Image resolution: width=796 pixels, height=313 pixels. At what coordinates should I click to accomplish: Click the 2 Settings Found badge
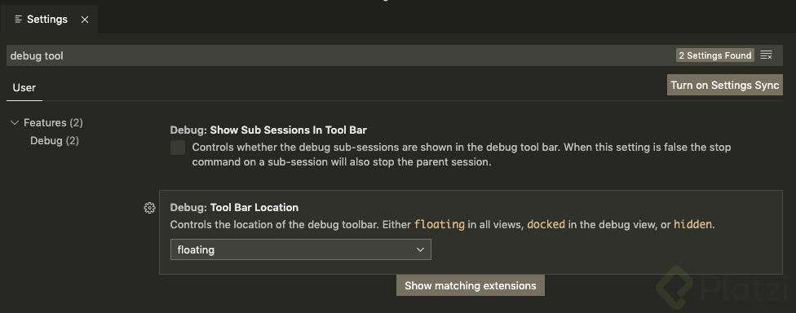pos(714,55)
